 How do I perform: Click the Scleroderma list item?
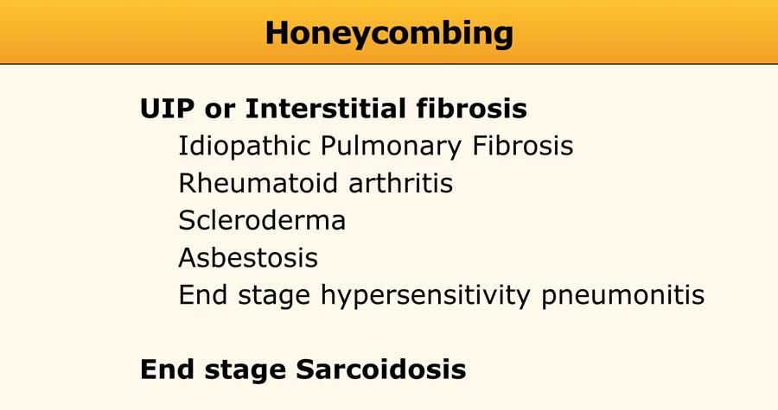(262, 220)
